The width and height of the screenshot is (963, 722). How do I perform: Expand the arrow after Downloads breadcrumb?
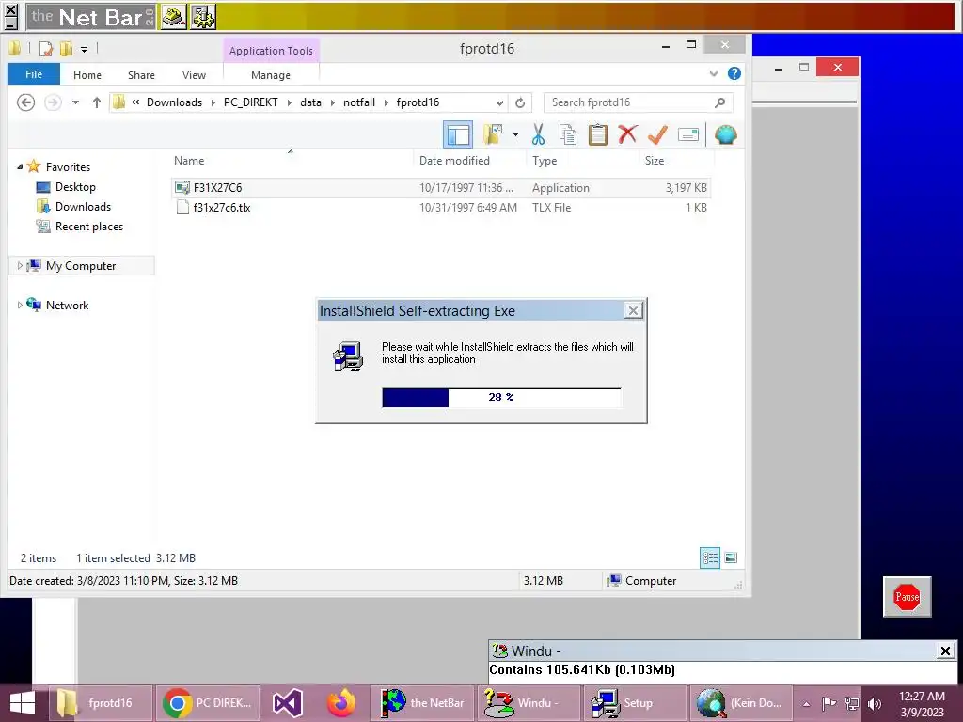(x=213, y=102)
